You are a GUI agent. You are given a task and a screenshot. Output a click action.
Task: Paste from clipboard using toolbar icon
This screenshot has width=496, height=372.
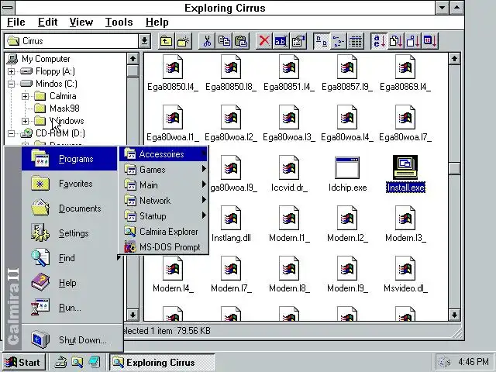241,41
